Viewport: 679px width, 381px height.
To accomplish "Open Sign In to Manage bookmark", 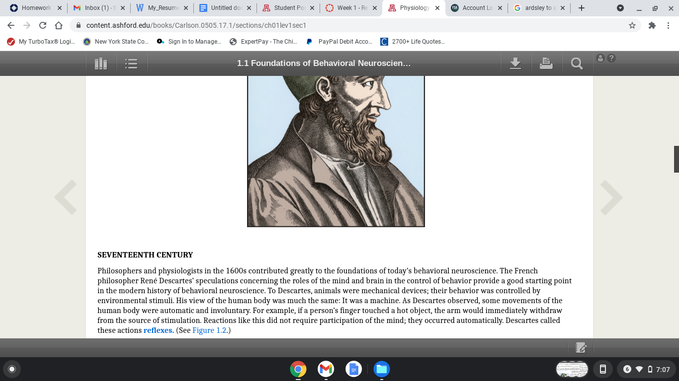I will (189, 42).
